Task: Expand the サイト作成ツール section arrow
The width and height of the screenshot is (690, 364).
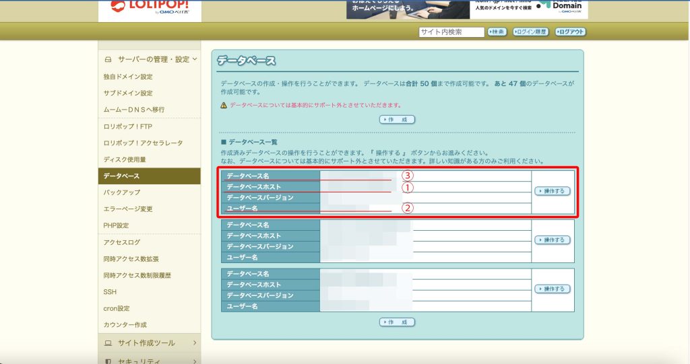Action: 195,343
